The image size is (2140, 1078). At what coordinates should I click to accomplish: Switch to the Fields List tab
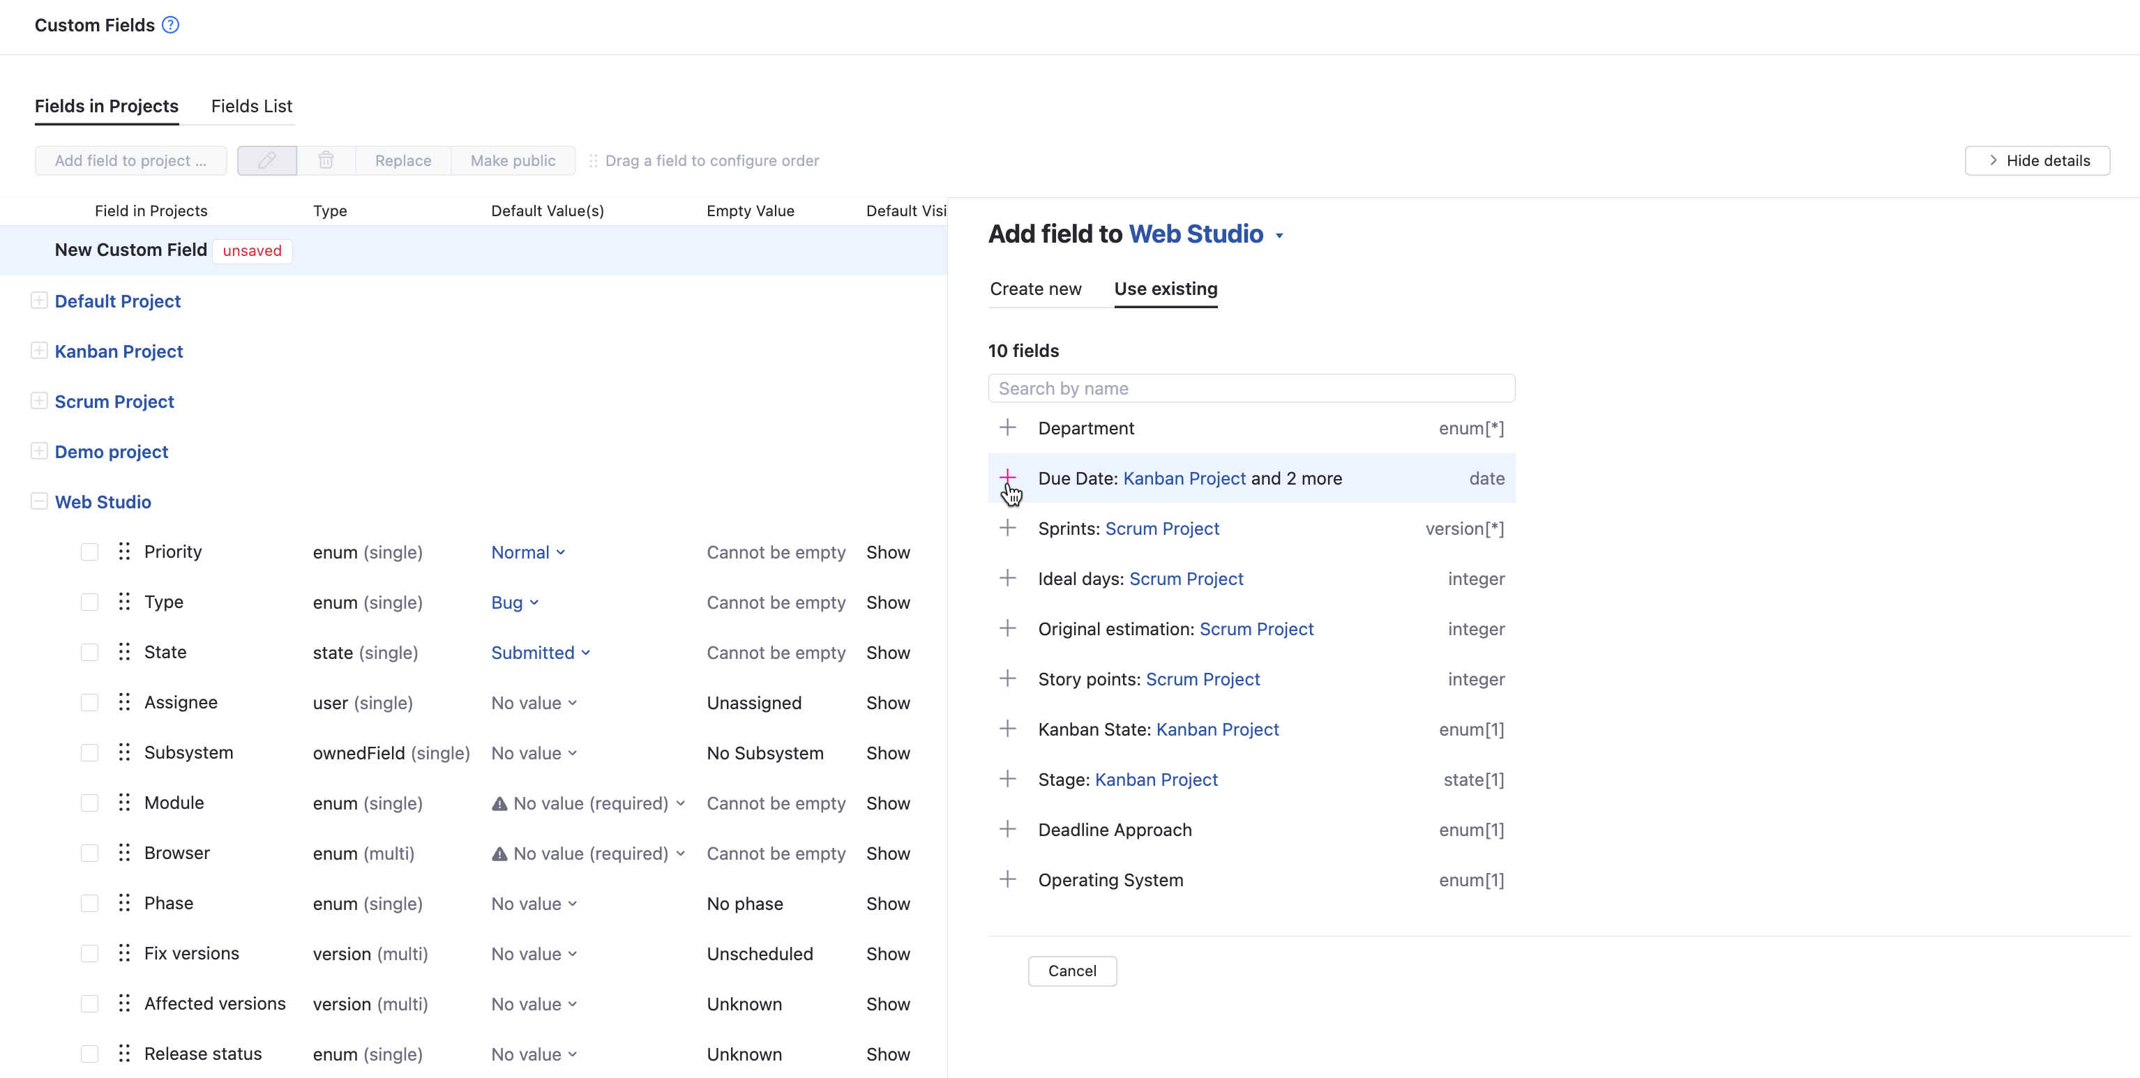[x=251, y=106]
